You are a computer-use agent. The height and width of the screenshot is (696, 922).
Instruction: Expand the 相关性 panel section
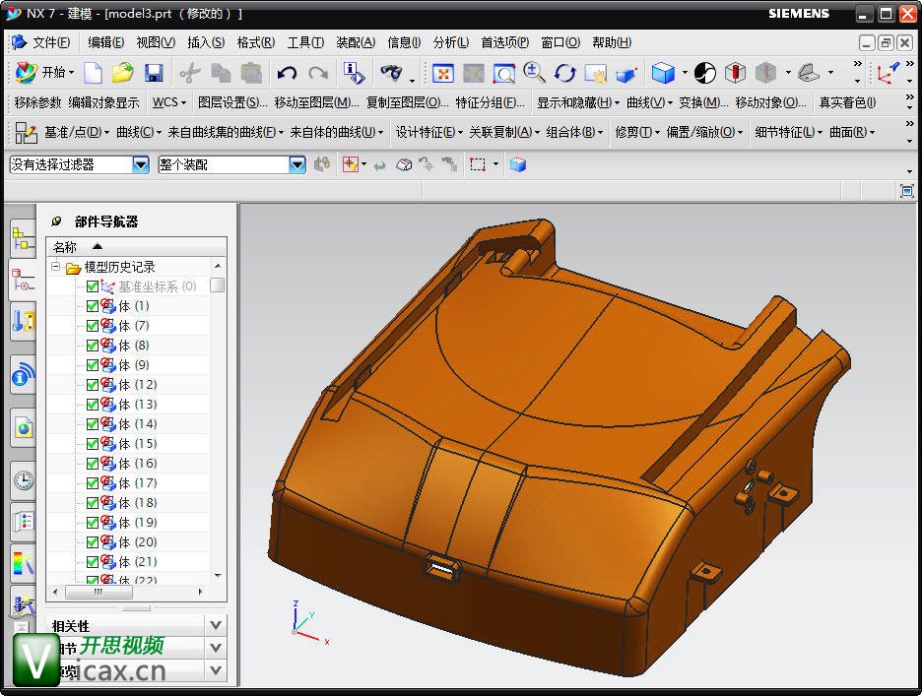(x=216, y=625)
